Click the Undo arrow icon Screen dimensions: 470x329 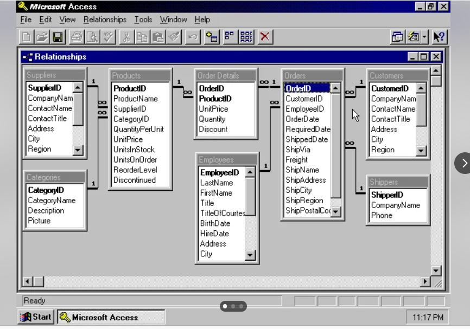click(x=193, y=37)
